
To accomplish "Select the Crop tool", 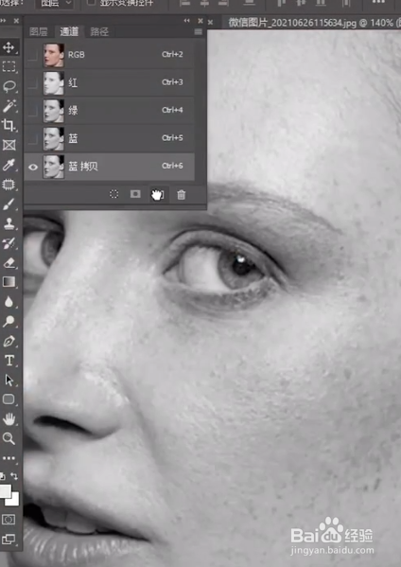I will 9,126.
